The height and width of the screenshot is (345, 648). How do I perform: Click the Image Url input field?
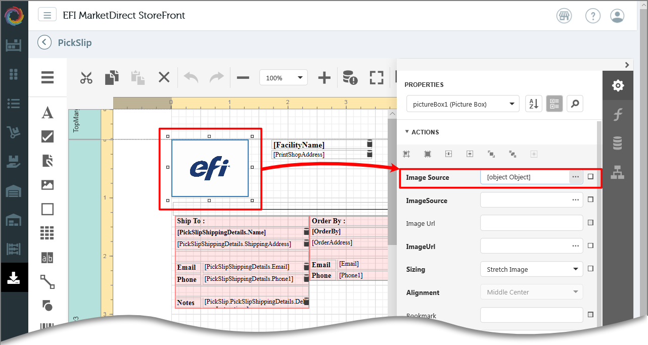point(532,223)
